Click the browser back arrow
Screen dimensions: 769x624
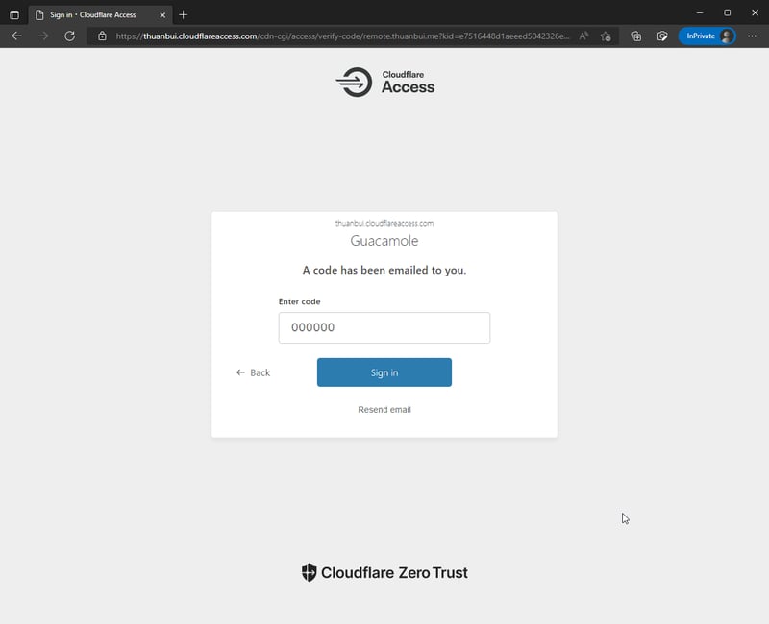click(x=16, y=36)
